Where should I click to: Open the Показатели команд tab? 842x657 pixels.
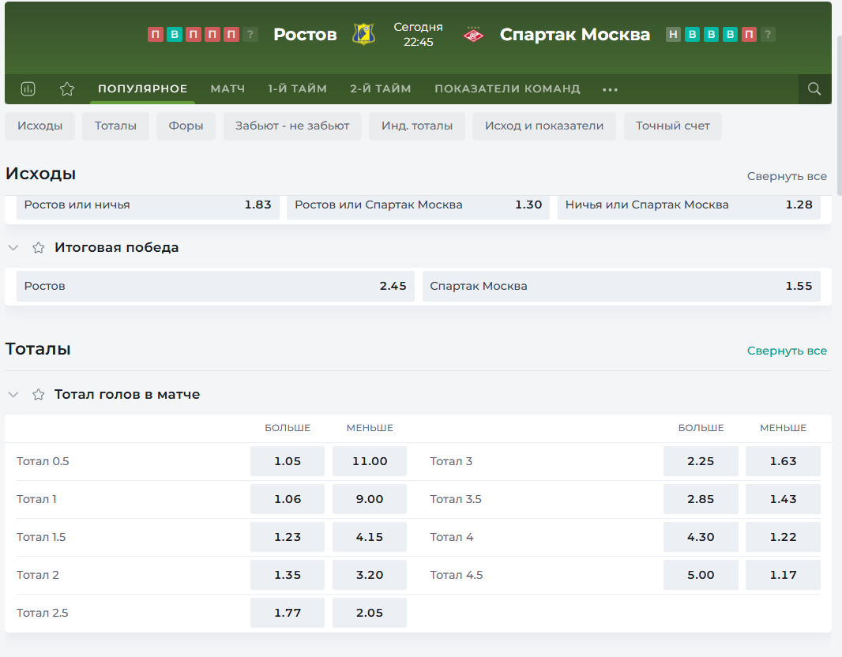[x=507, y=88]
